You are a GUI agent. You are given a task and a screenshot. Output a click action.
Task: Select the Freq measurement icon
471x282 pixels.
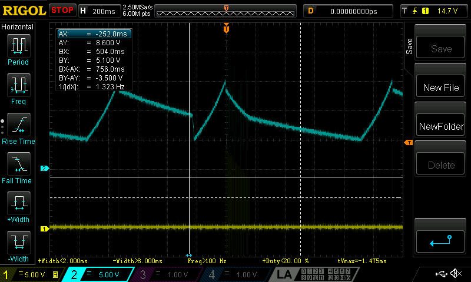(x=19, y=85)
